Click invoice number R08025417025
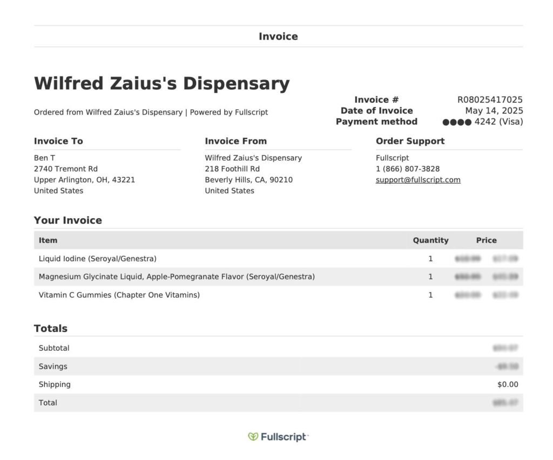 (x=490, y=99)
